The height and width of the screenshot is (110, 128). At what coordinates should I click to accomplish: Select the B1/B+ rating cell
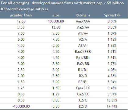83,70
